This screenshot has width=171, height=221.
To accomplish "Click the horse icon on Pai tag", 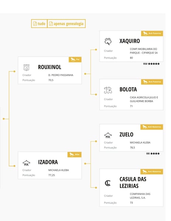I will point(73,59).
